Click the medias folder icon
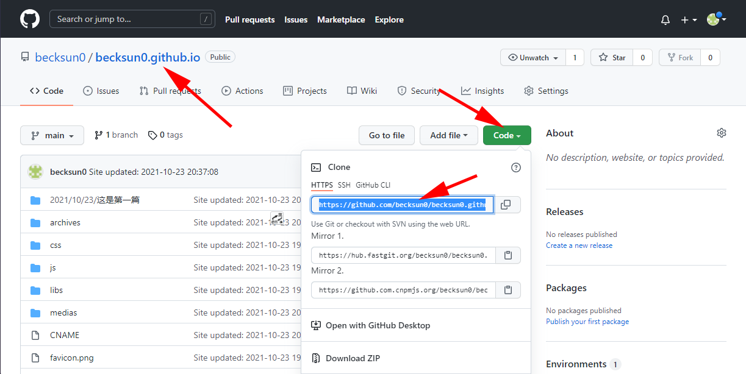This screenshot has width=746, height=374. (35, 312)
